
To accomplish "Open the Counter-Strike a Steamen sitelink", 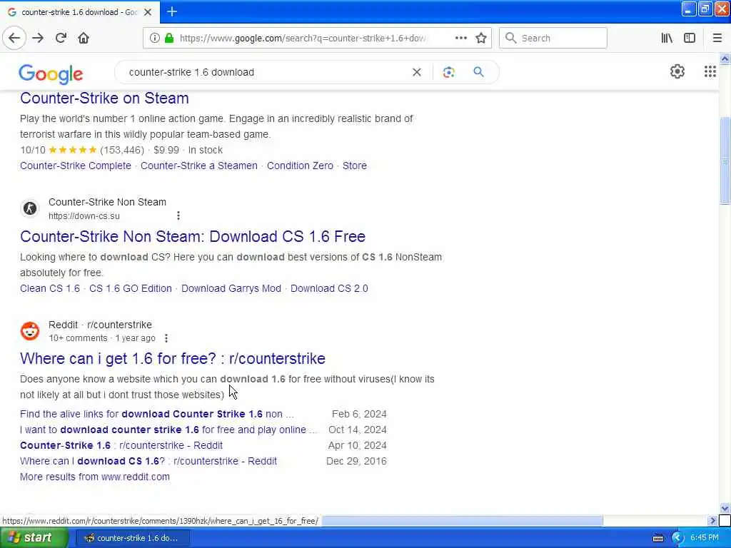I will point(199,166).
